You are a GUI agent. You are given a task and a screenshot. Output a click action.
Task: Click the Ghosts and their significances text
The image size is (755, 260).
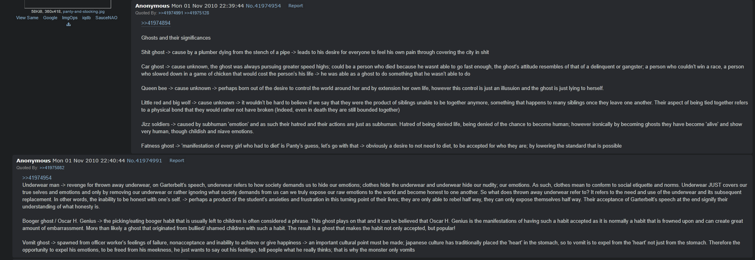pos(176,38)
